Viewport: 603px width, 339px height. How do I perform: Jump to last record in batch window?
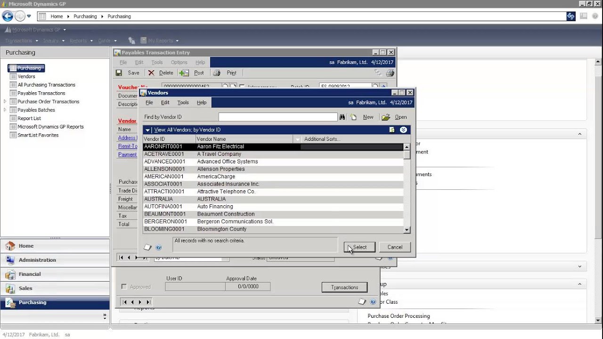pyautogui.click(x=148, y=302)
